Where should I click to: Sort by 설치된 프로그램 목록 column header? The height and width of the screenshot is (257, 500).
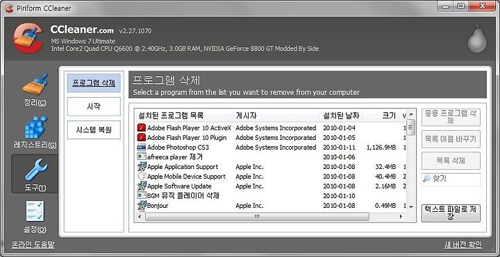pyautogui.click(x=183, y=116)
